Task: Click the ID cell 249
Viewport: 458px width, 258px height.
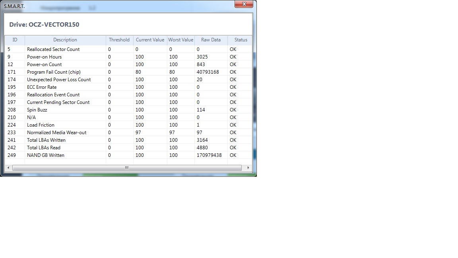Action: click(x=12, y=155)
